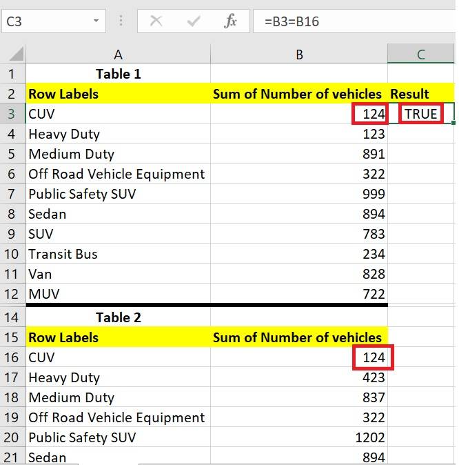Click the Enter checkmark formula bar icon
This screenshot has width=459, height=465.
[x=194, y=21]
